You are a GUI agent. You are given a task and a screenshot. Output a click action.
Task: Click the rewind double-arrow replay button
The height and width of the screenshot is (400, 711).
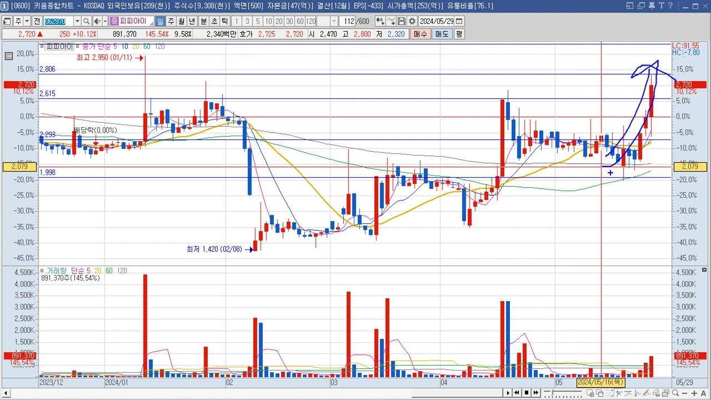tap(517, 393)
